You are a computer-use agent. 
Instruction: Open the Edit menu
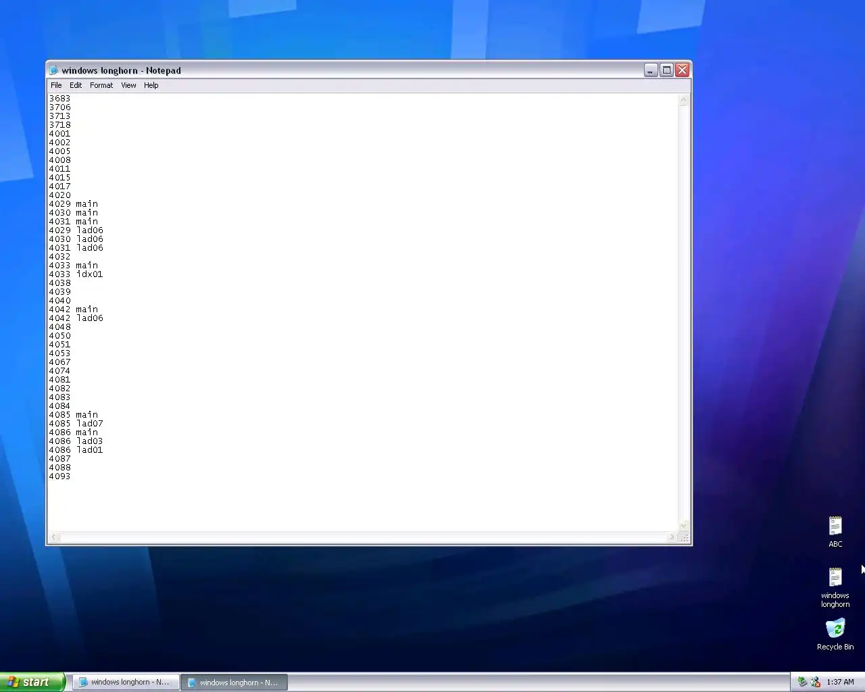pos(76,85)
